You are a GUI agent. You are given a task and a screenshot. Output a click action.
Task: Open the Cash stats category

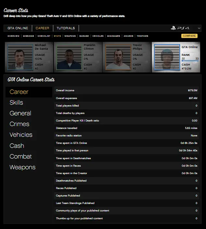(x=17, y=146)
